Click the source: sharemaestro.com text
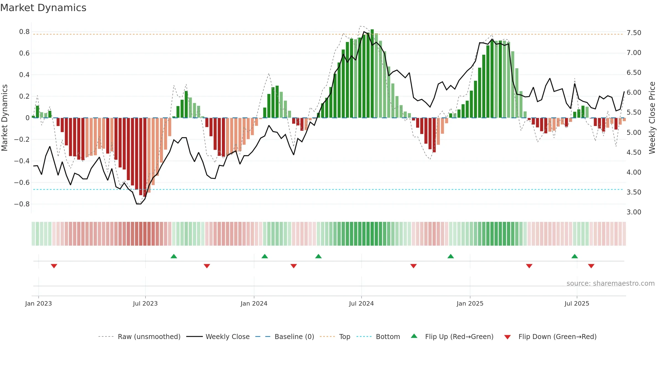 [x=611, y=283]
